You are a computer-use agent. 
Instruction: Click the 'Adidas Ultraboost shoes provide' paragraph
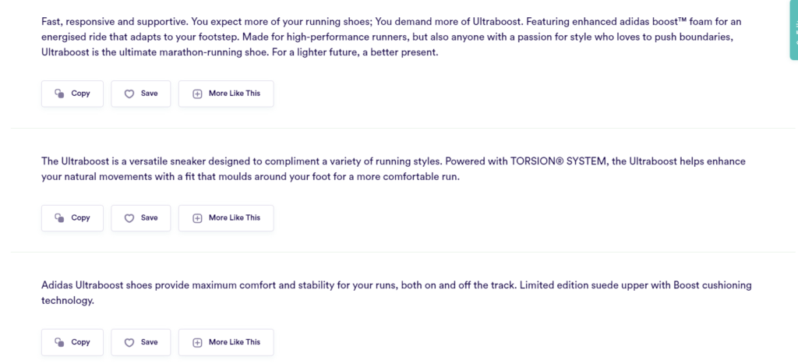[396, 293]
